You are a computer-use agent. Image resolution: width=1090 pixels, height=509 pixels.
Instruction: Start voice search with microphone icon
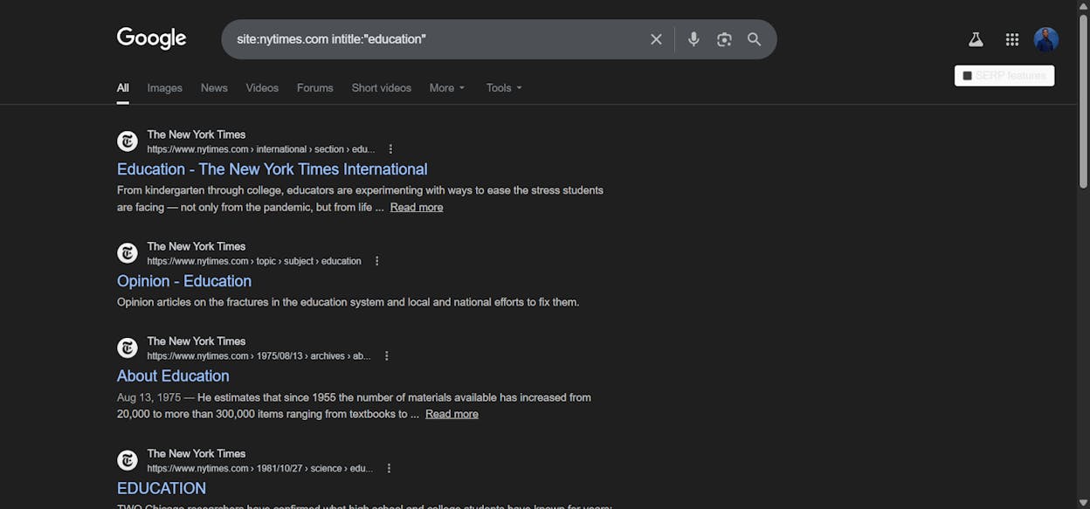[693, 39]
